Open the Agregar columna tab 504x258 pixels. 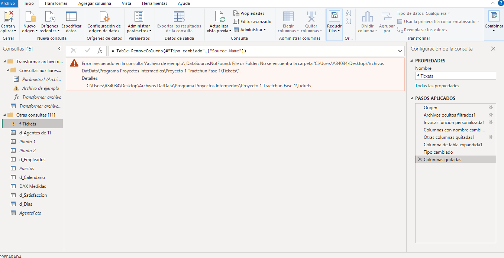[x=94, y=3]
